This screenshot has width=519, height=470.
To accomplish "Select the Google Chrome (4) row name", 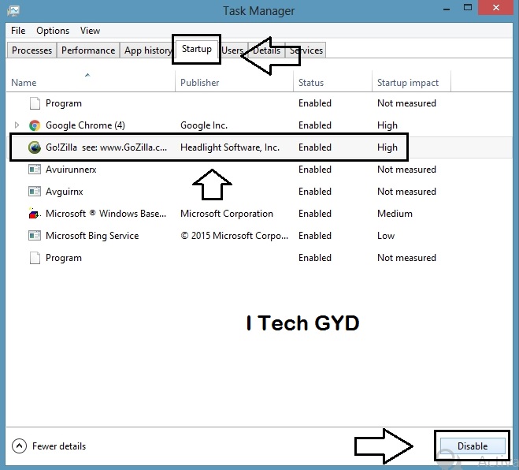I will (85, 125).
